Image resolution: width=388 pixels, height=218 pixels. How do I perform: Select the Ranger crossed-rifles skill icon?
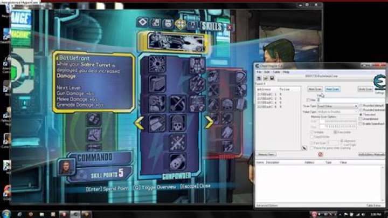point(177,142)
